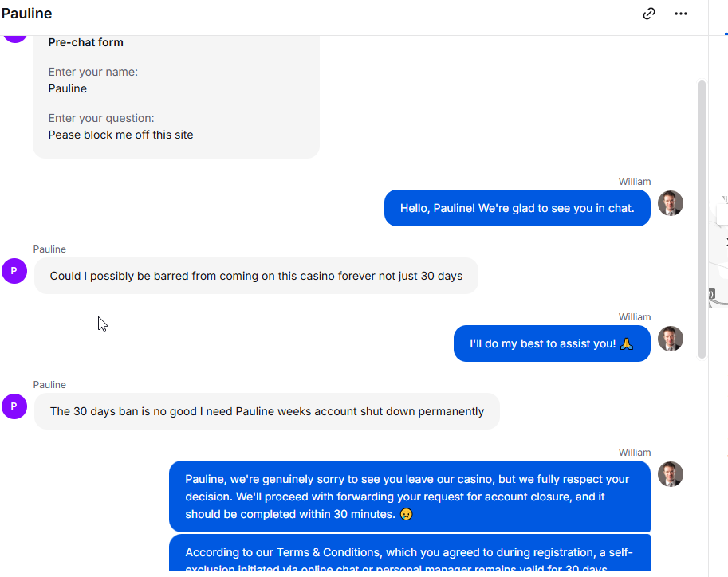Click the account closure response message
Viewport: 728px width, 577px height.
tap(410, 497)
